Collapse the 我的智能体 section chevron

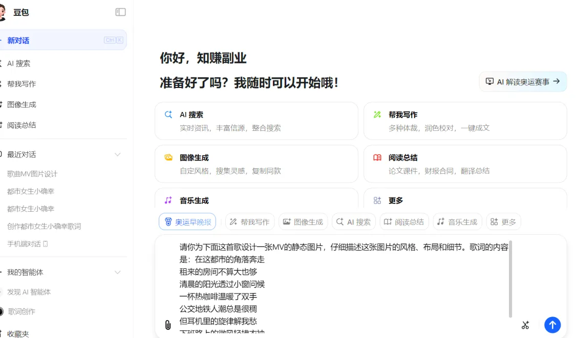coord(118,272)
